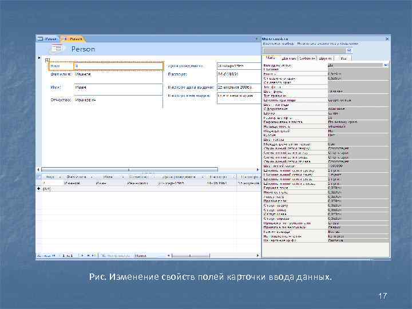The height and width of the screenshot is (309, 412).
Task: Select the Отчество label on the form
Action: [61, 100]
